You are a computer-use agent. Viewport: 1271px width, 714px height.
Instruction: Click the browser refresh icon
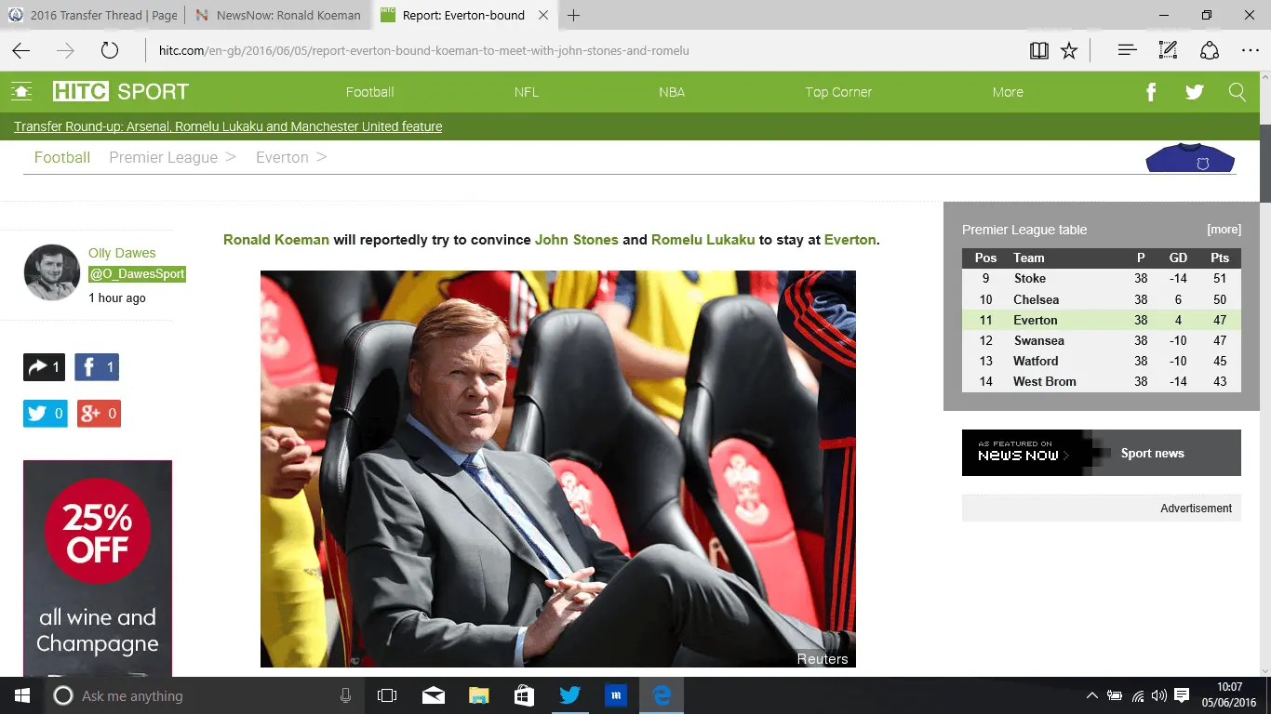coord(110,50)
